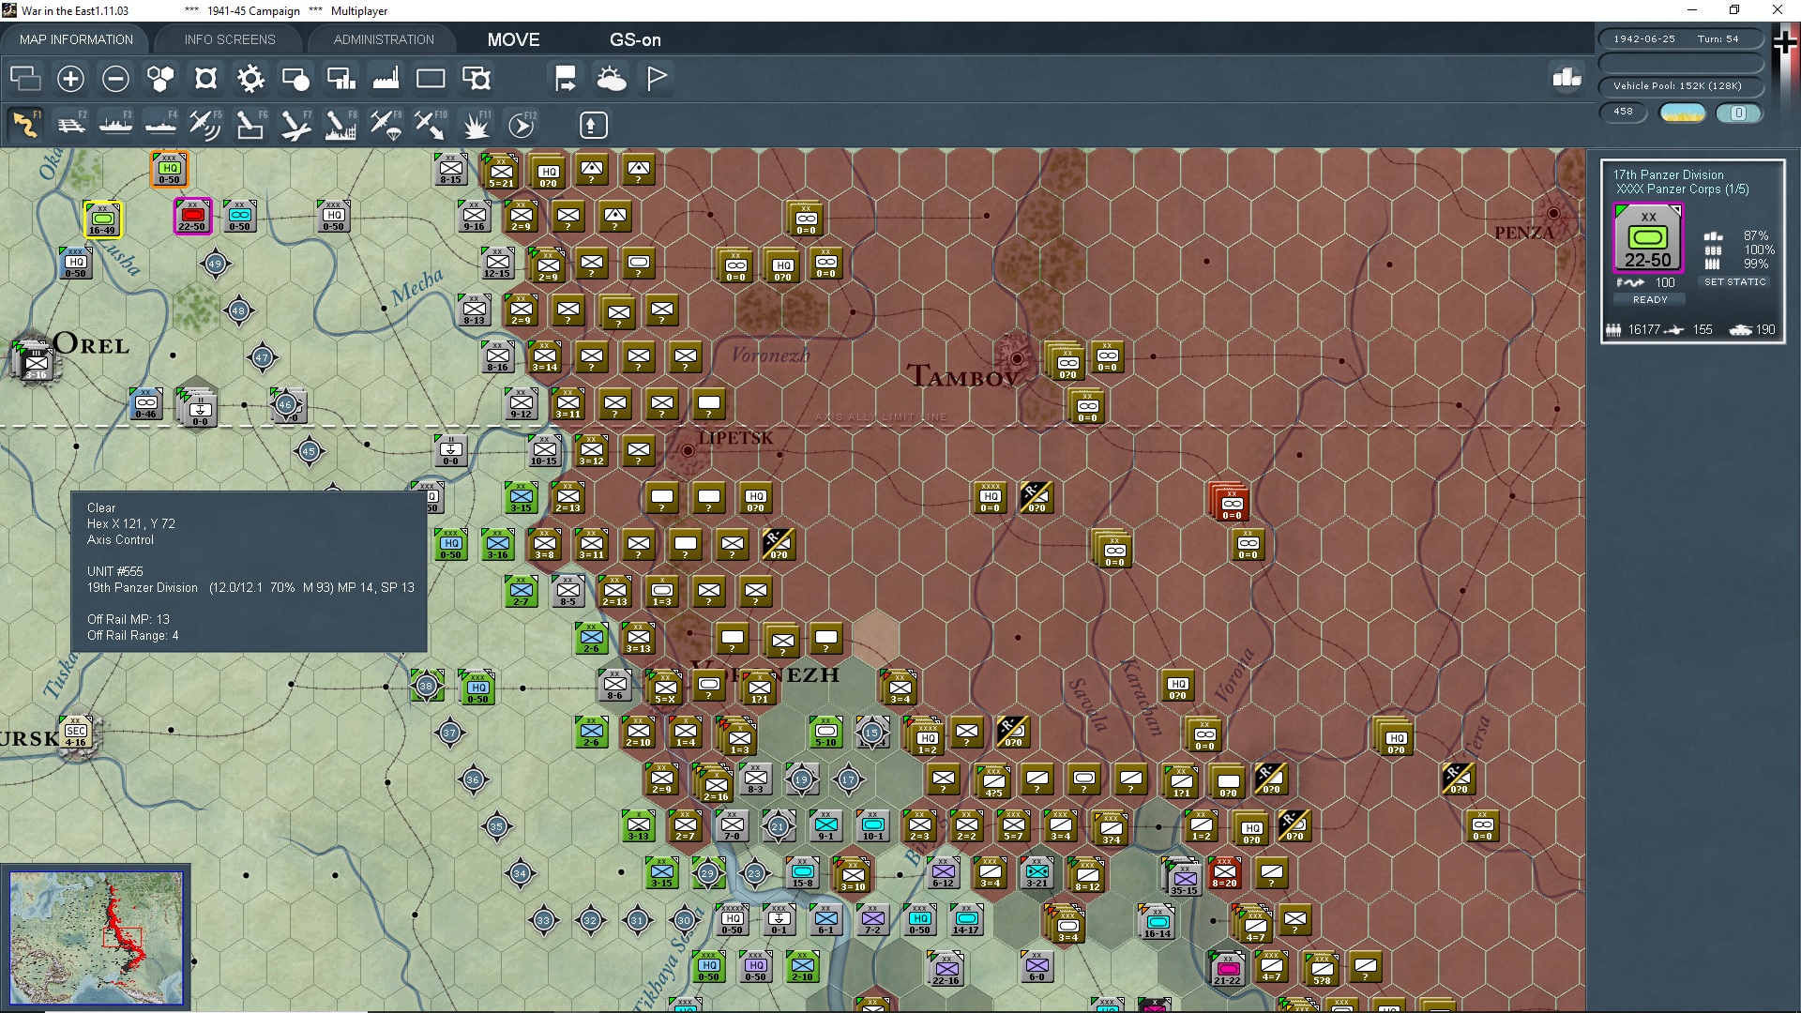Click the Penza city marker
Viewport: 1801px width, 1013px height.
coord(1553,214)
